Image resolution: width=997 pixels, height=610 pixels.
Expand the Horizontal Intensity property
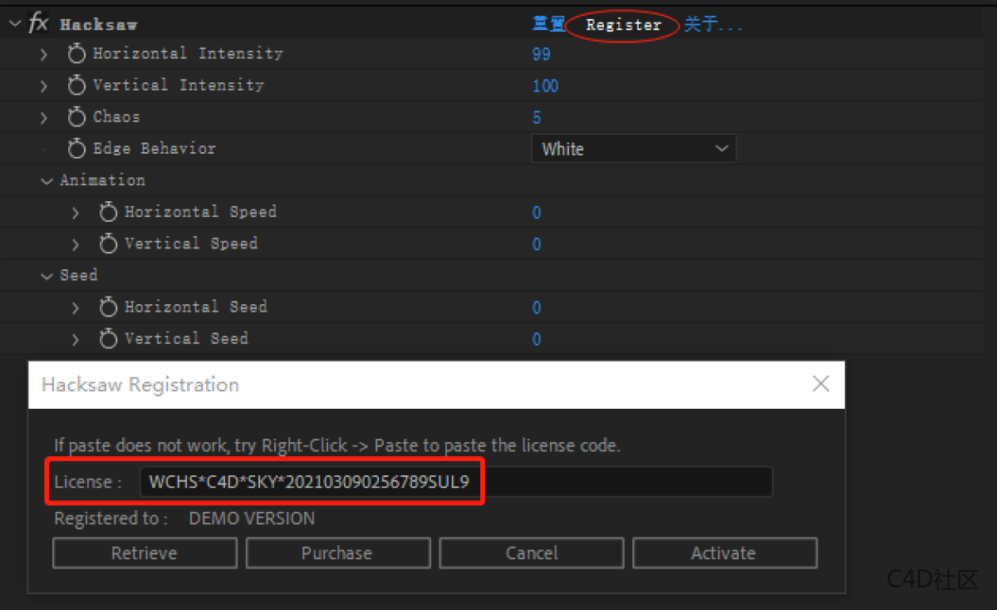[44, 54]
